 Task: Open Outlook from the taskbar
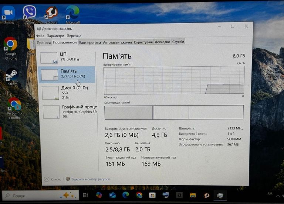[112, 195]
